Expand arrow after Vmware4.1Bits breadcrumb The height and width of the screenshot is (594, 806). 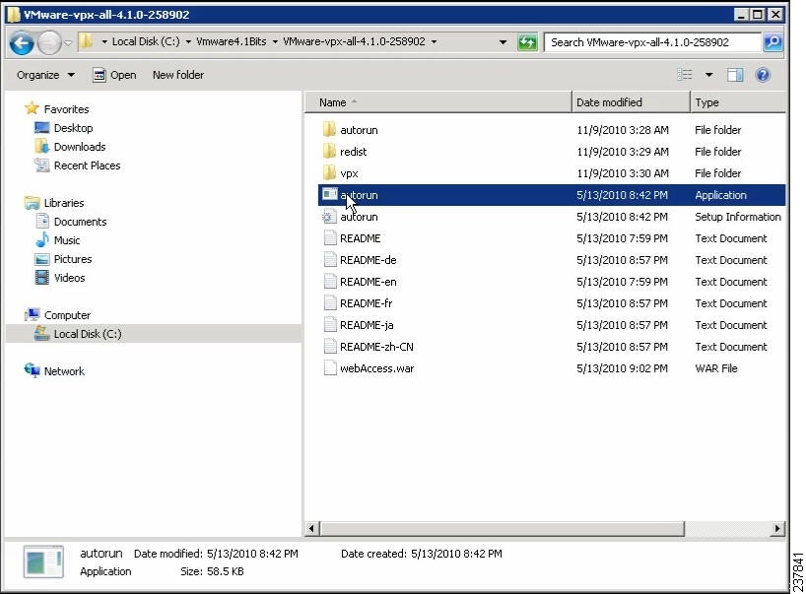[275, 41]
